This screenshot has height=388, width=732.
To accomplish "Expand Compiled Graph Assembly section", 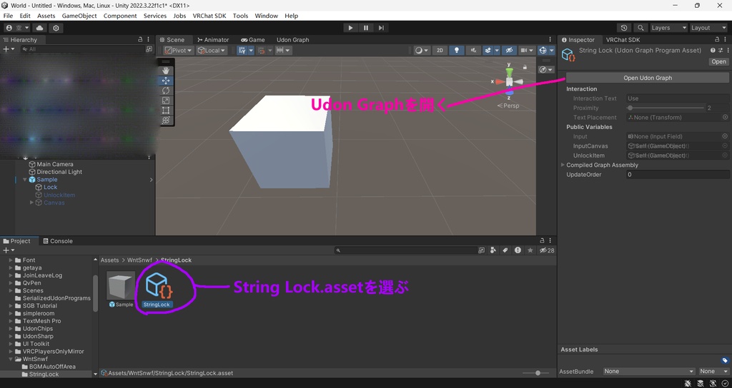I will 563,165.
